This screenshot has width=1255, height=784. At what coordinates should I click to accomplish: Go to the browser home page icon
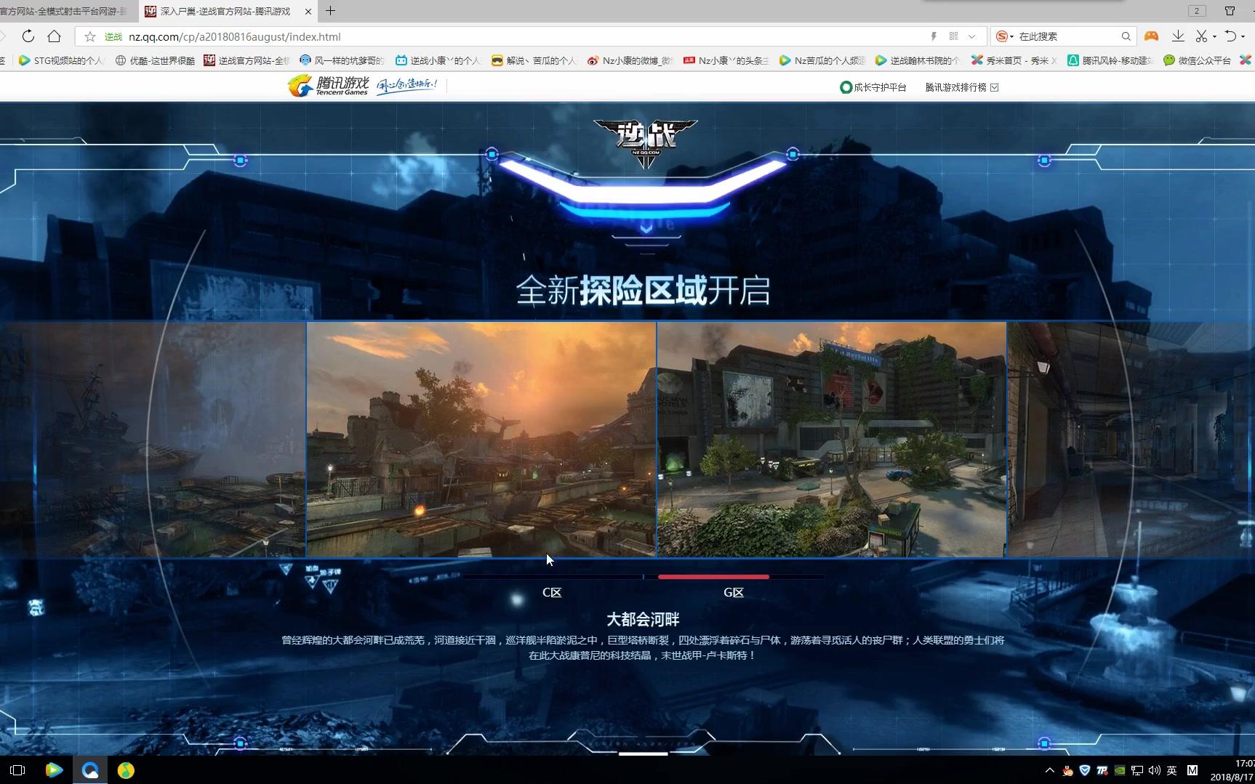click(x=55, y=36)
